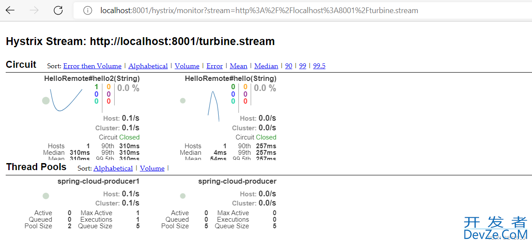Sort circuits by Error

click(x=214, y=66)
